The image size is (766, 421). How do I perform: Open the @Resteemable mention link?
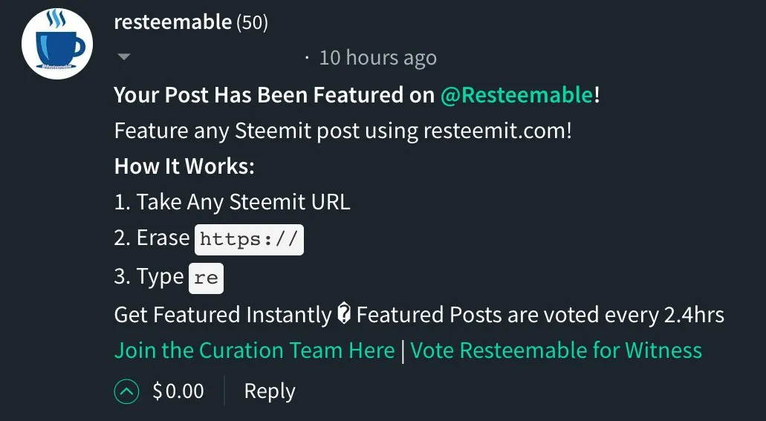[x=517, y=95]
